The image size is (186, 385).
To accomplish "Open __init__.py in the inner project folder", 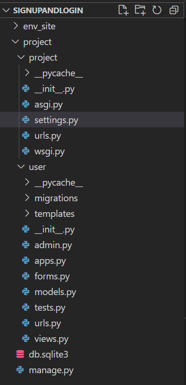I will tap(54, 89).
